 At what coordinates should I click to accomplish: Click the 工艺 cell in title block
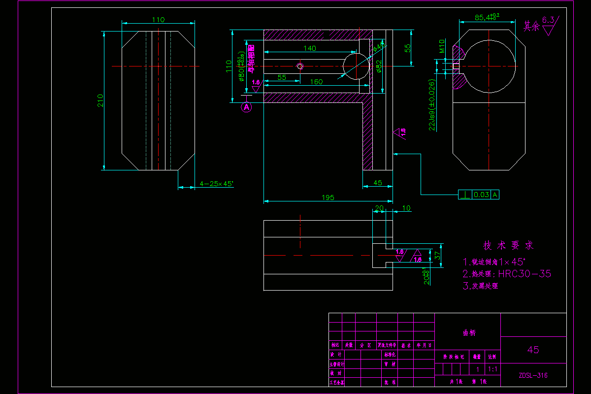click(337, 382)
